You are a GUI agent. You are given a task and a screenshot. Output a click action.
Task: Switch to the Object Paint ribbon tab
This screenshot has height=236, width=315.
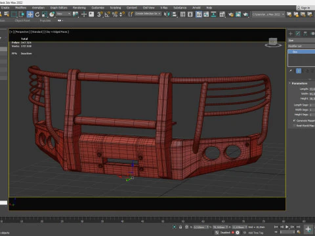pyautogui.click(x=22, y=20)
